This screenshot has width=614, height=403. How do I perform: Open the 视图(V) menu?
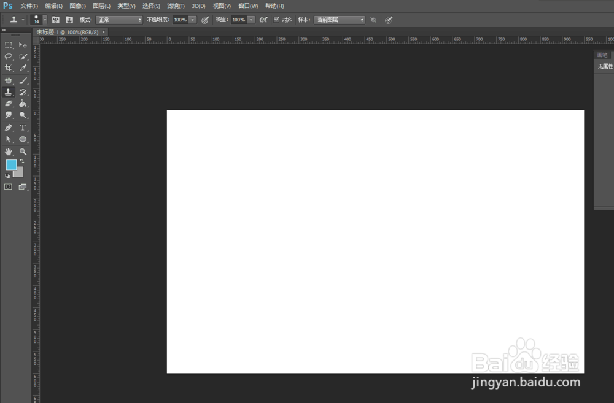[222, 6]
